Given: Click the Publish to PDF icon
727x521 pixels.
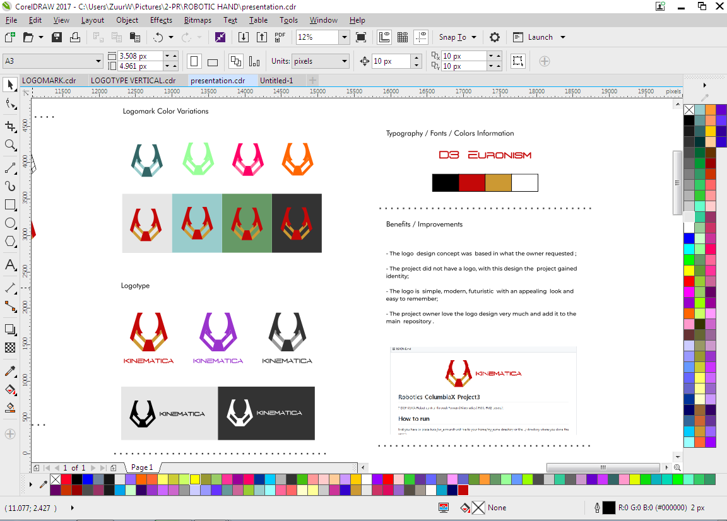Looking at the screenshot, I should pos(280,37).
